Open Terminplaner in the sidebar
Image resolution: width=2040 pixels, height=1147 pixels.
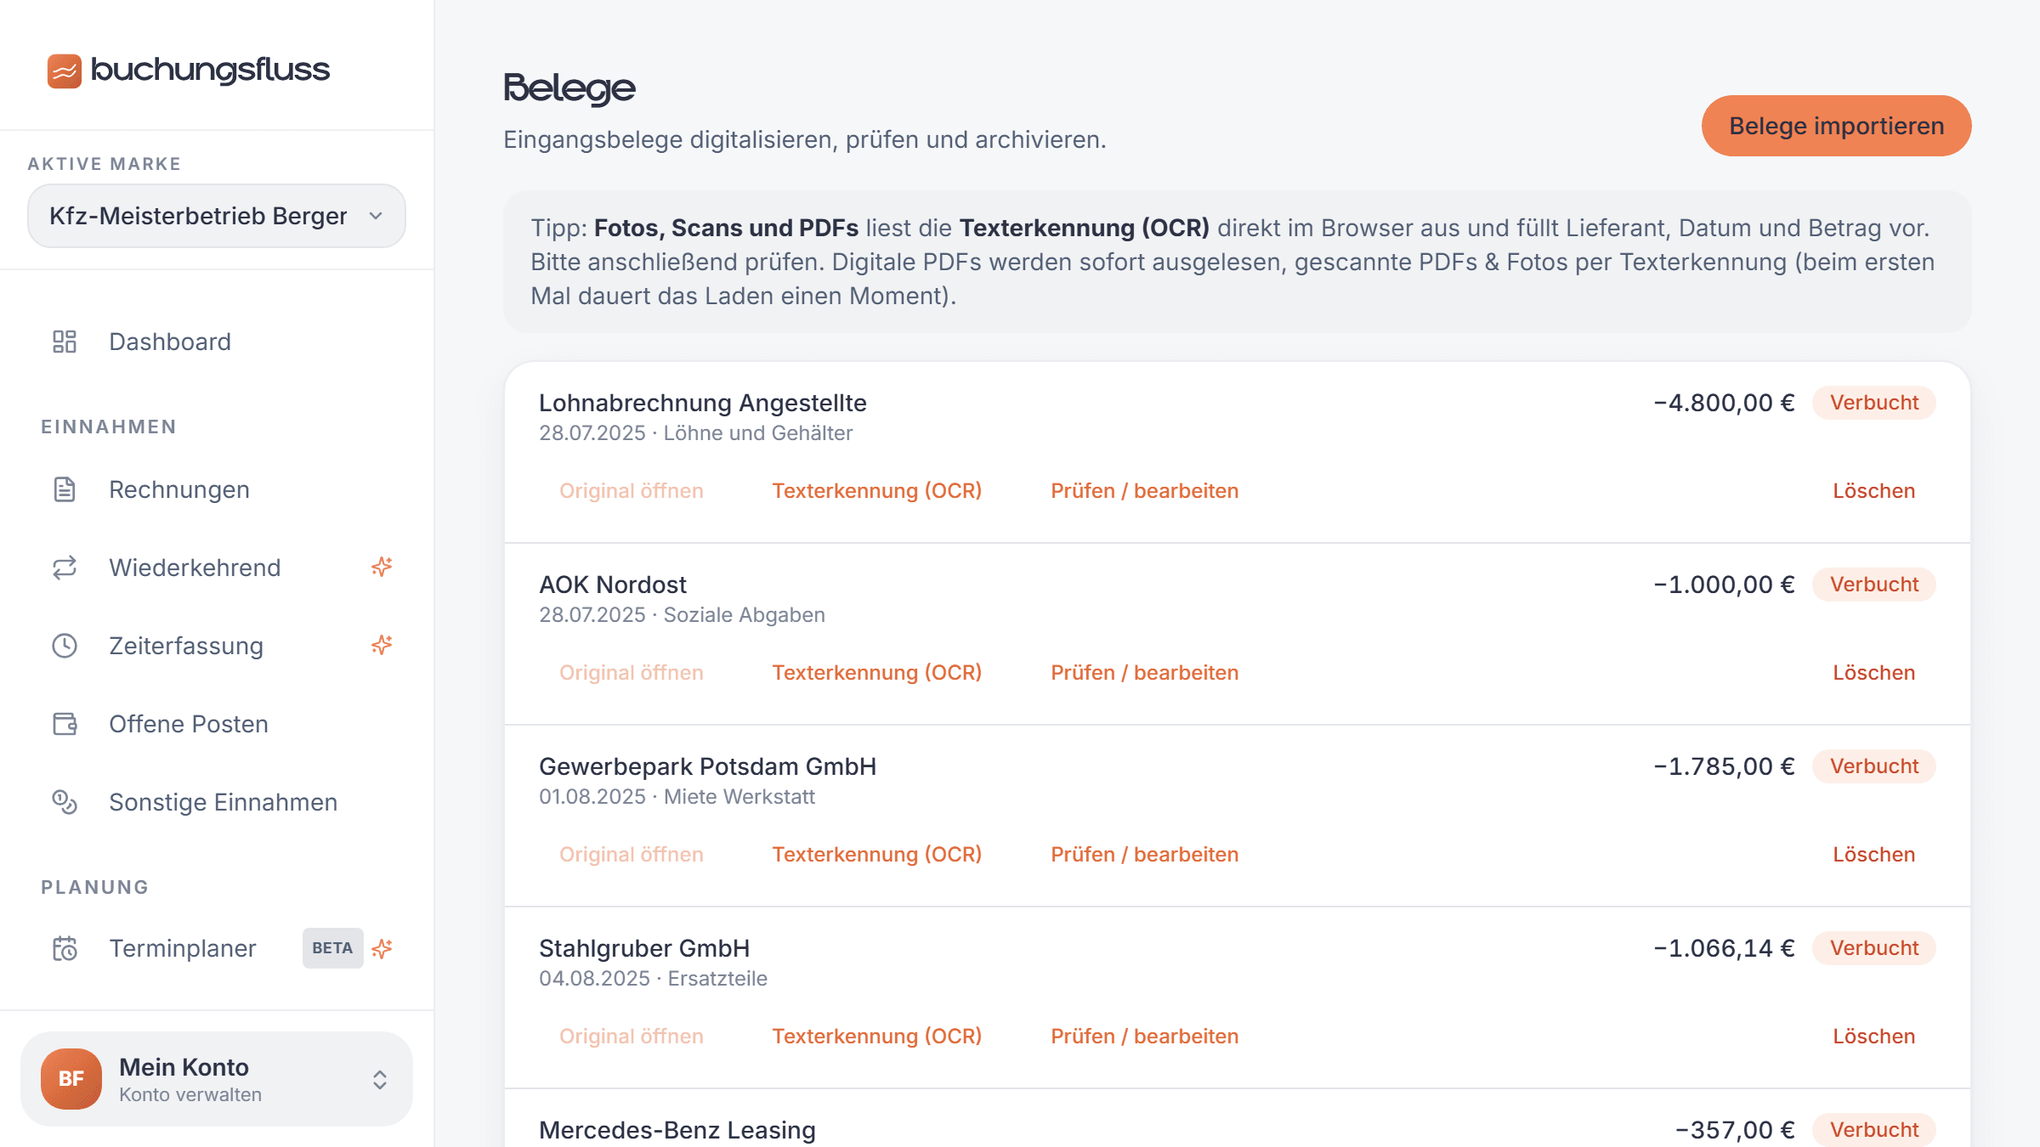183,948
